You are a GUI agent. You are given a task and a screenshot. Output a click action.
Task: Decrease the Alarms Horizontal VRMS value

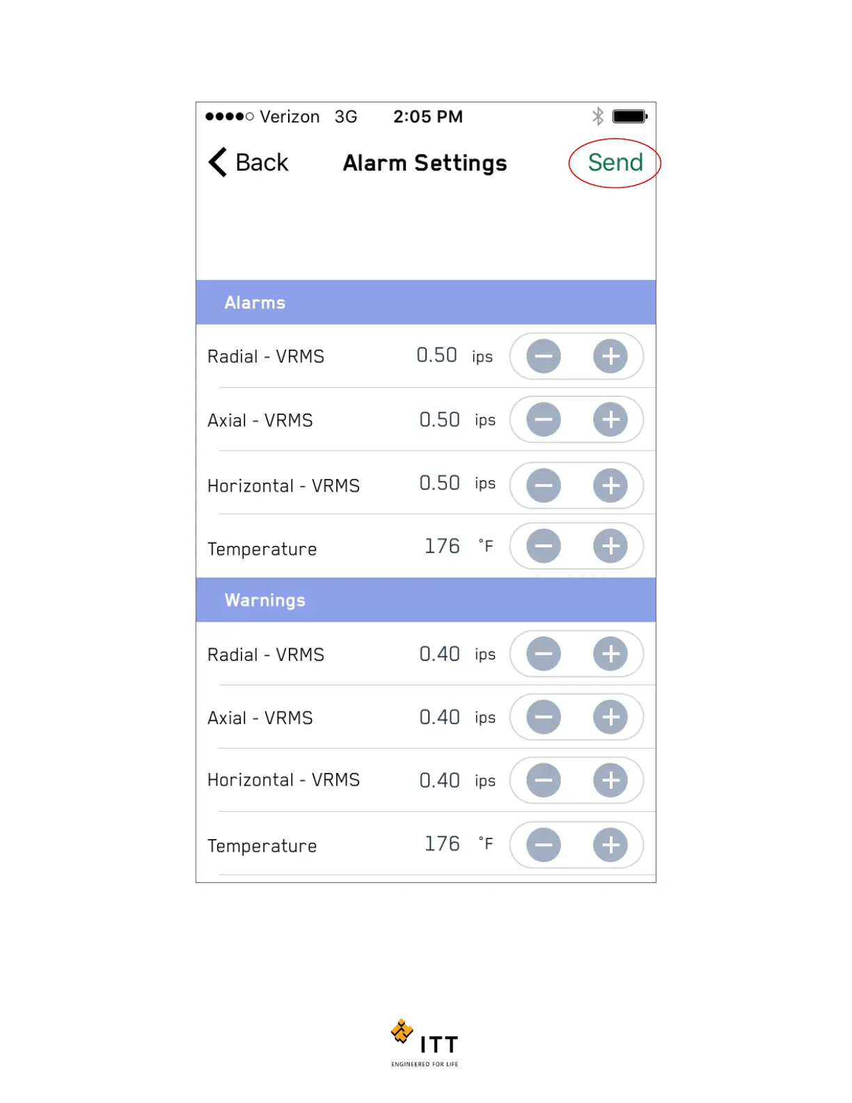[543, 485]
